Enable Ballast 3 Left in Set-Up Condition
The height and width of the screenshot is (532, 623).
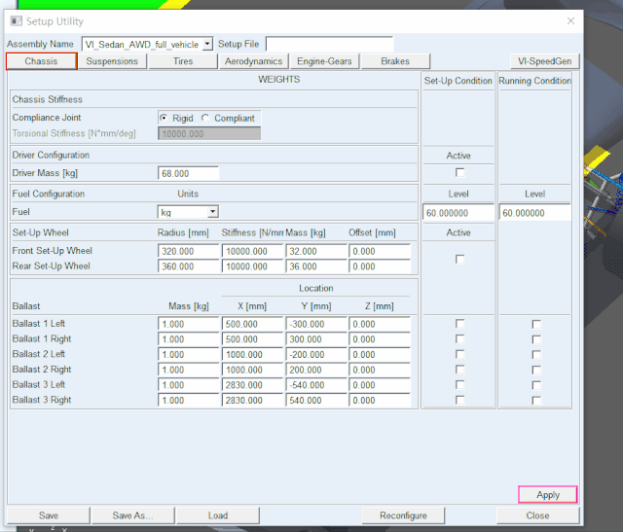coord(459,384)
